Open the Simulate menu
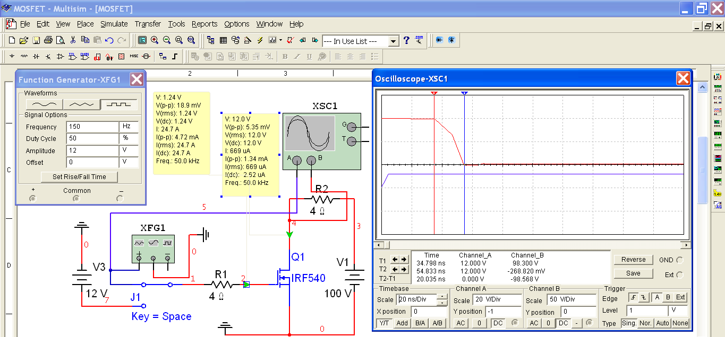Image resolution: width=725 pixels, height=337 pixels. click(x=114, y=24)
